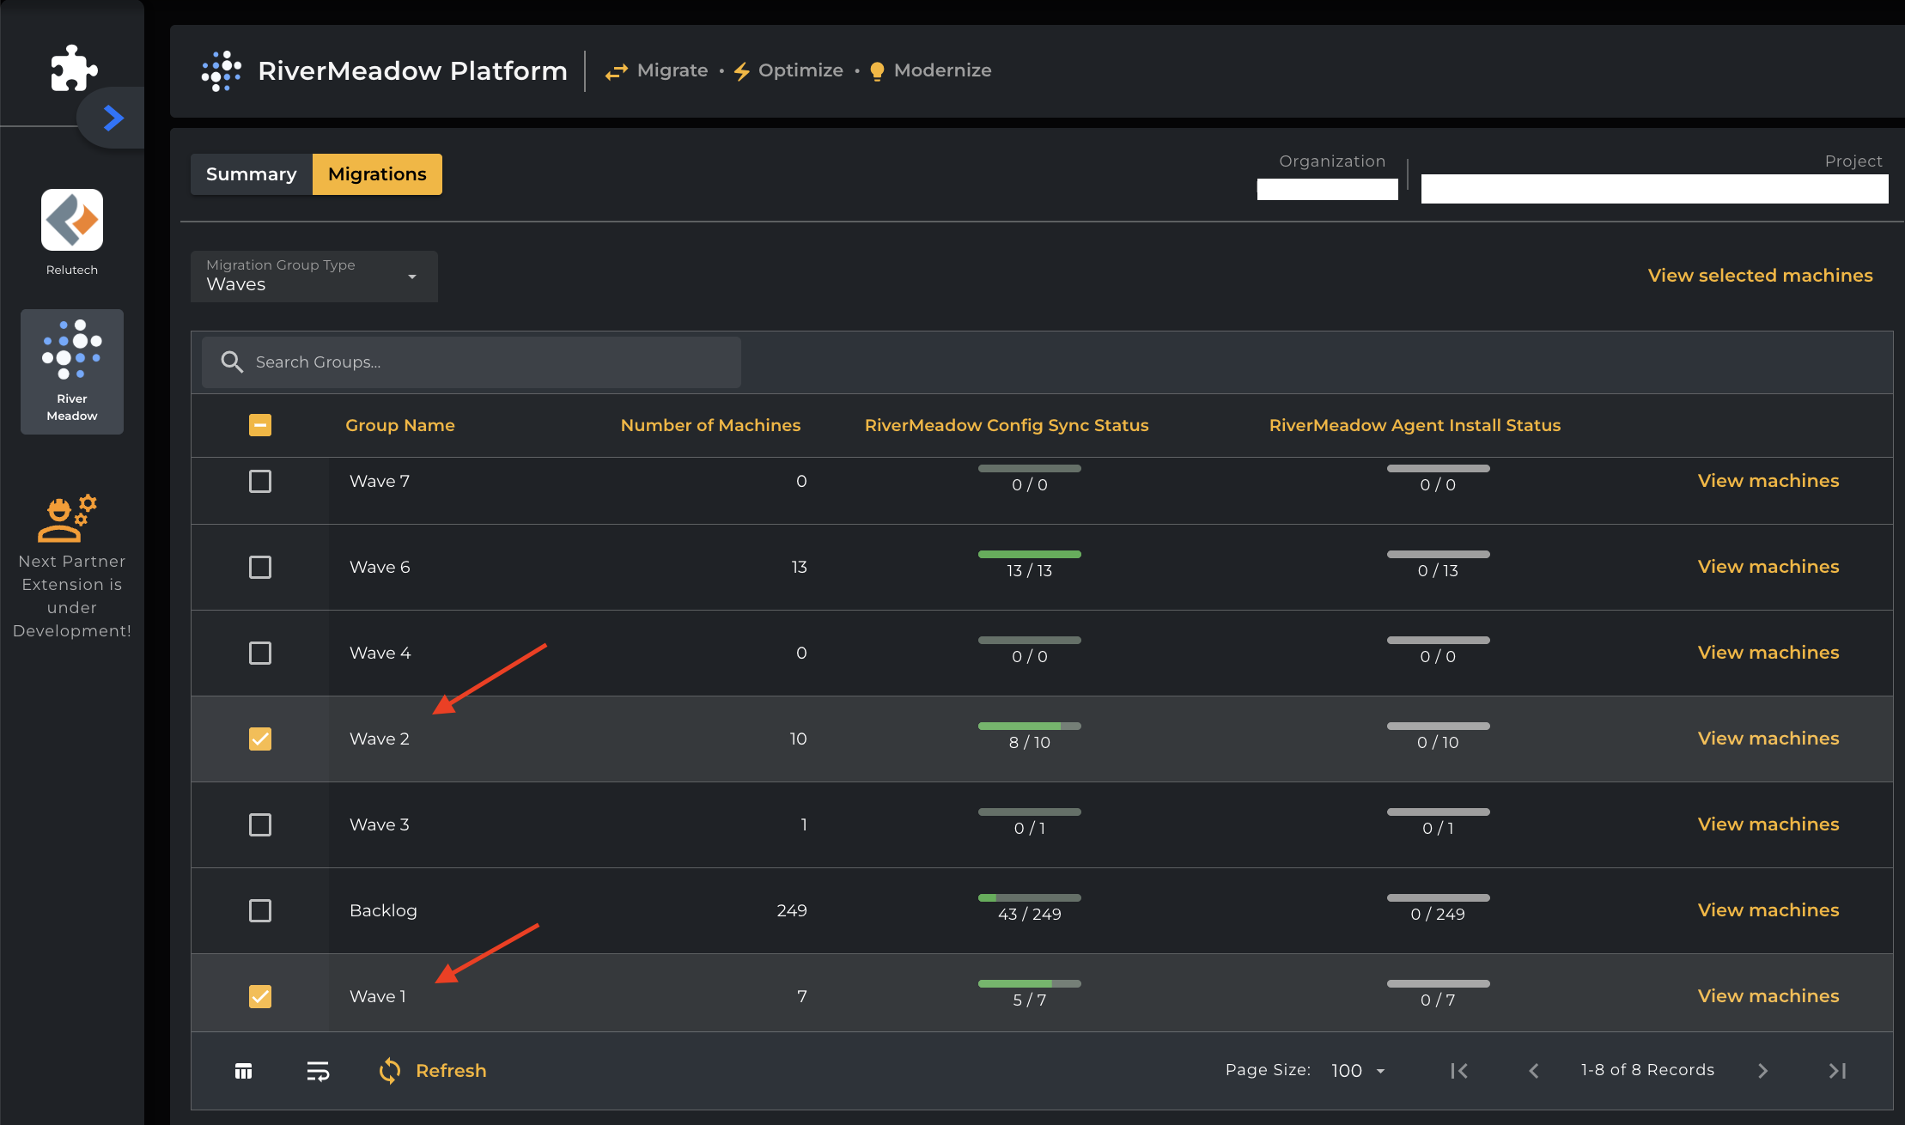Image resolution: width=1905 pixels, height=1125 pixels.
Task: Click the Optimize lightning bolt icon
Action: tap(742, 71)
